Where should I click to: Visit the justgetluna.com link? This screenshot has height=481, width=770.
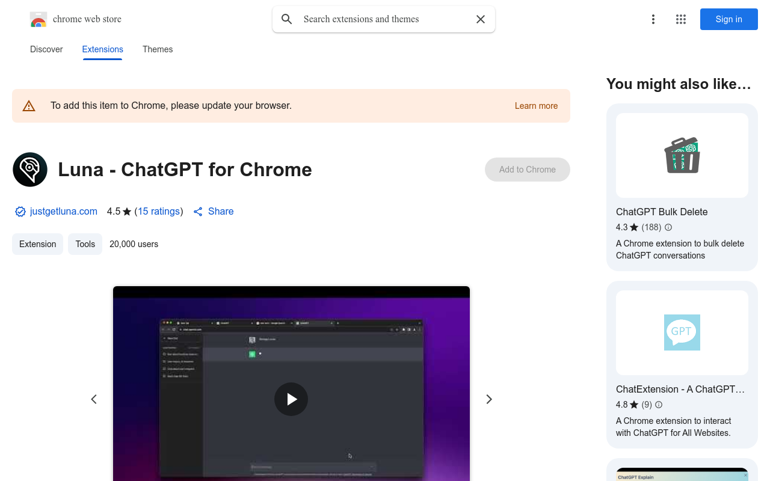[64, 212]
